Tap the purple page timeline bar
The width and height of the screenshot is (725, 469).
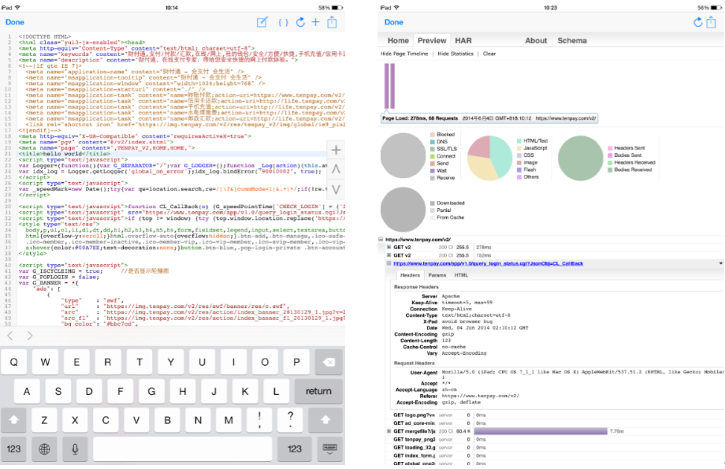(x=389, y=85)
